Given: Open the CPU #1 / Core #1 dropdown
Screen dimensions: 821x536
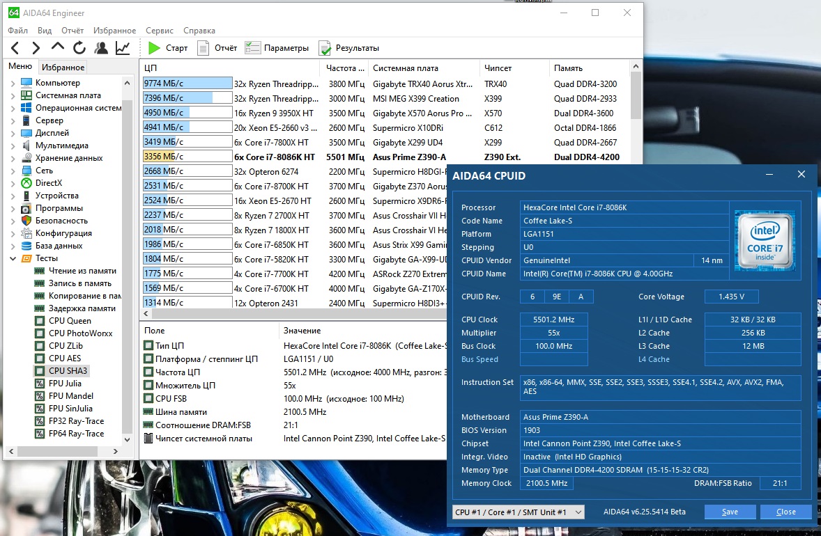Looking at the screenshot, I should (519, 512).
